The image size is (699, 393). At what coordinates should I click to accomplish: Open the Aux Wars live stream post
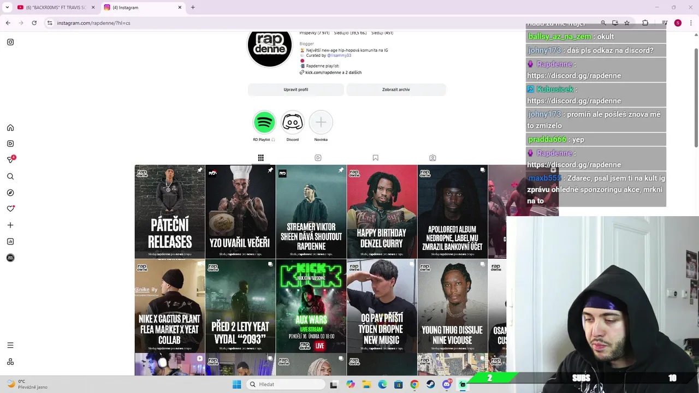pyautogui.click(x=311, y=306)
